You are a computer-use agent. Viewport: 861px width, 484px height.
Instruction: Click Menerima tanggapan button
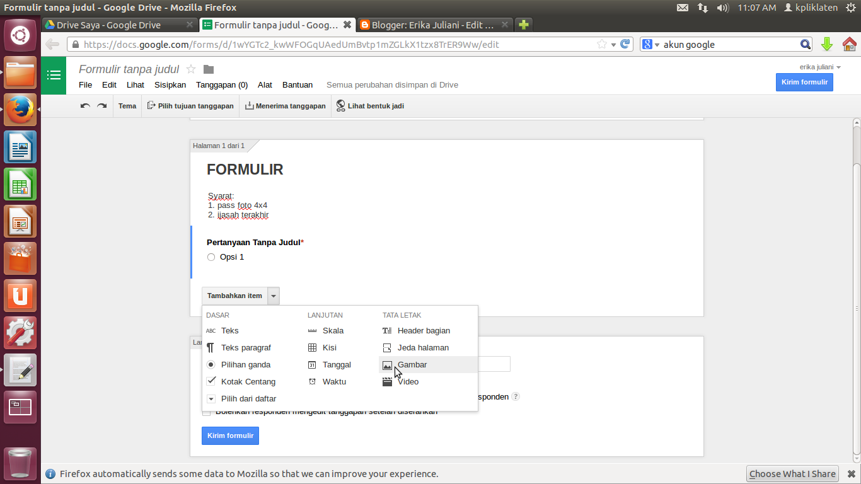click(x=286, y=106)
